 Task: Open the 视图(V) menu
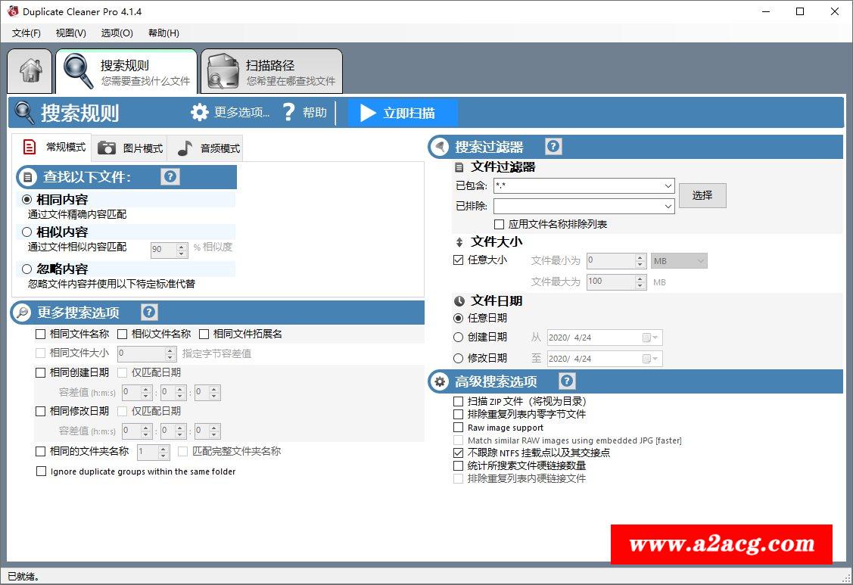point(70,33)
